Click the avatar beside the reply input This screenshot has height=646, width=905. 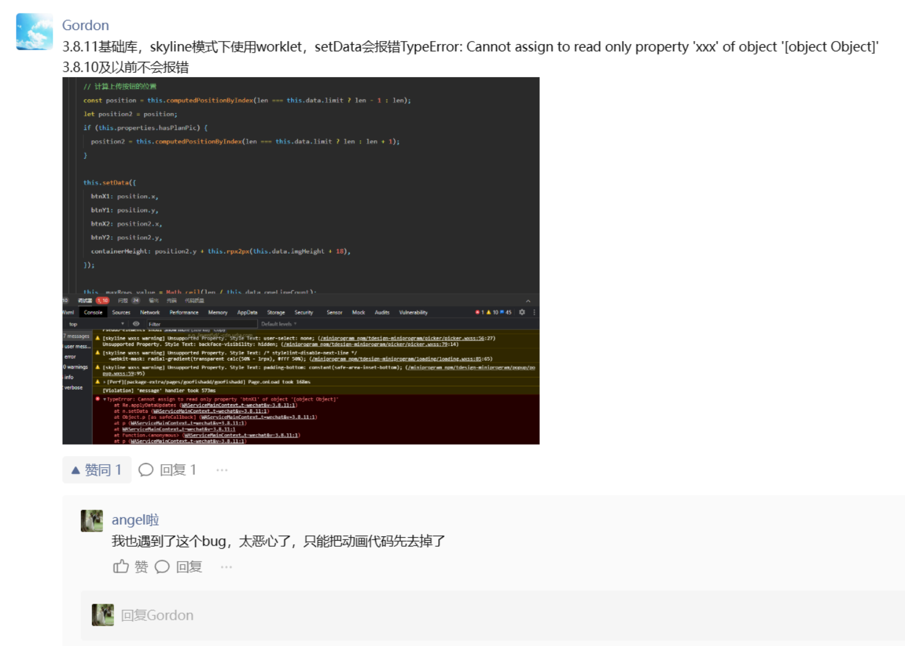click(103, 615)
